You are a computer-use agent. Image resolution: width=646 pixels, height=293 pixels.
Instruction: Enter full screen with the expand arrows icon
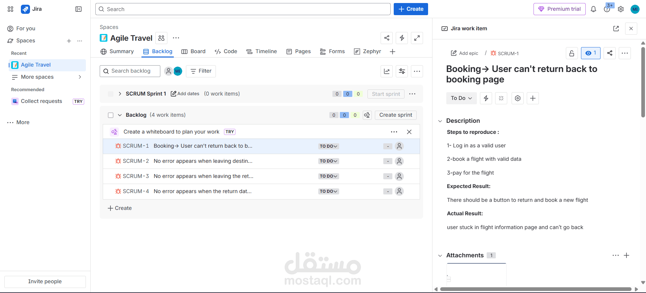(x=417, y=38)
